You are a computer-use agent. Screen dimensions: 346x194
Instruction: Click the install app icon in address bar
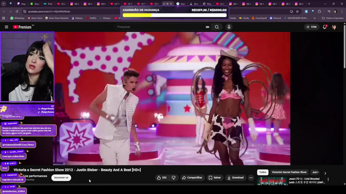291,11
